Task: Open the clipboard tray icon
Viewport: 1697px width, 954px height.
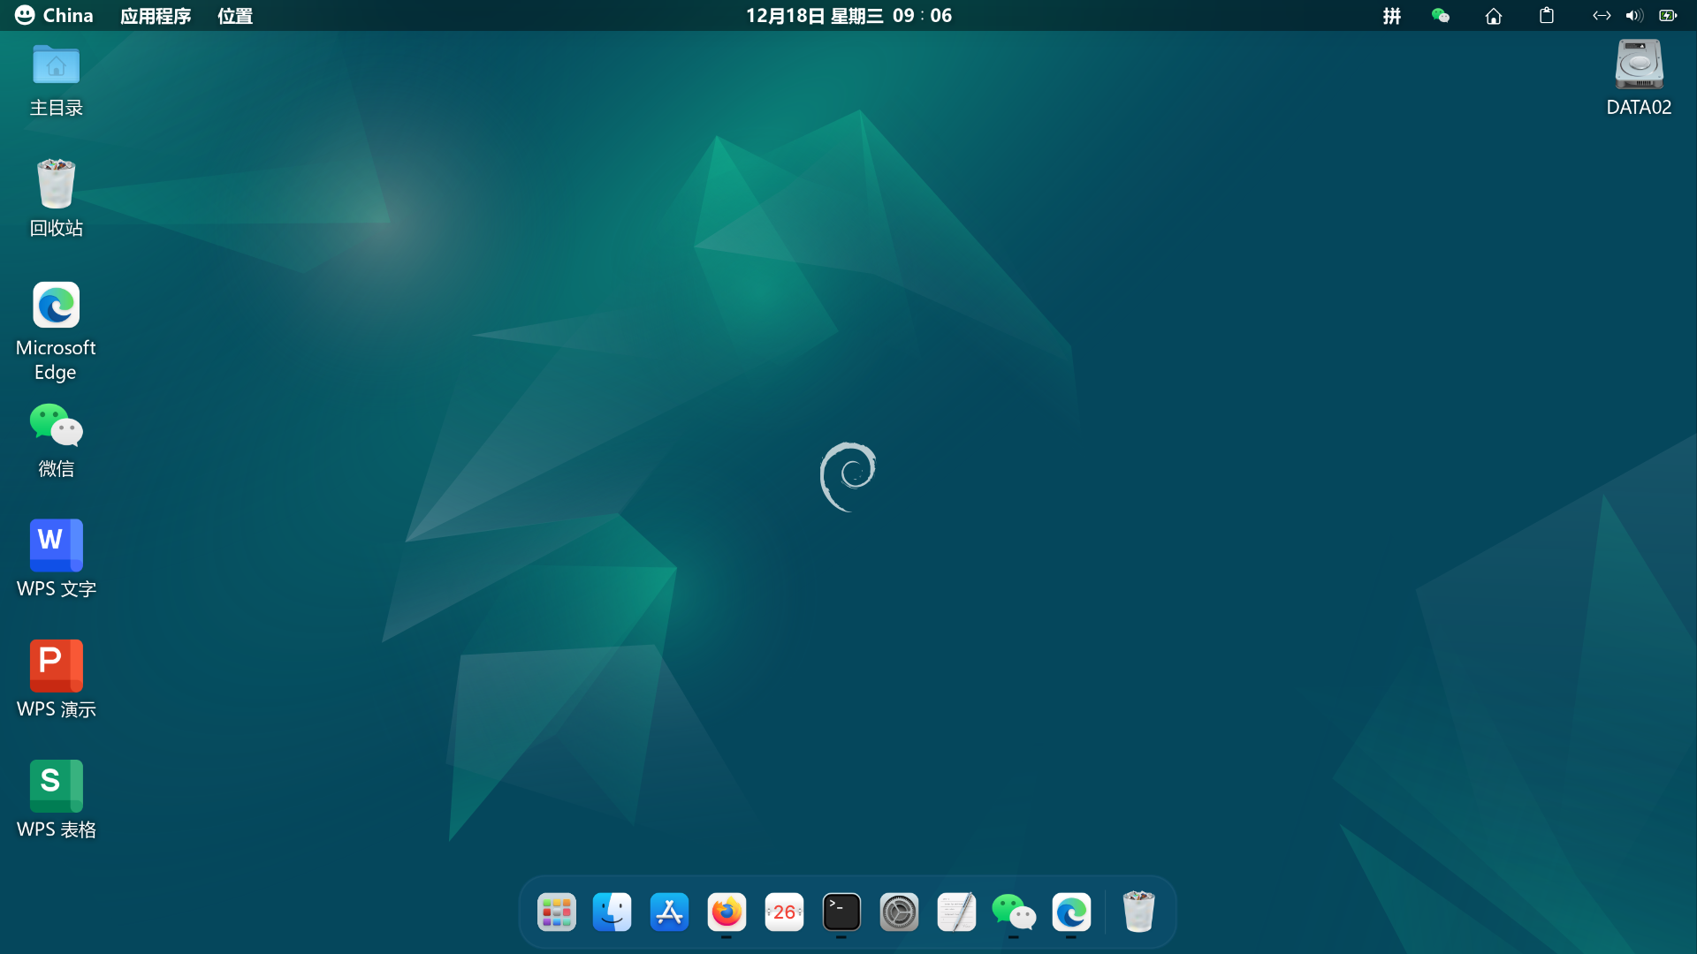Action: pyautogui.click(x=1547, y=16)
